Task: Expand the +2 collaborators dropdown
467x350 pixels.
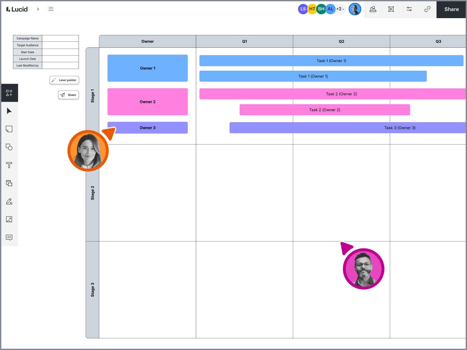Action: click(340, 9)
